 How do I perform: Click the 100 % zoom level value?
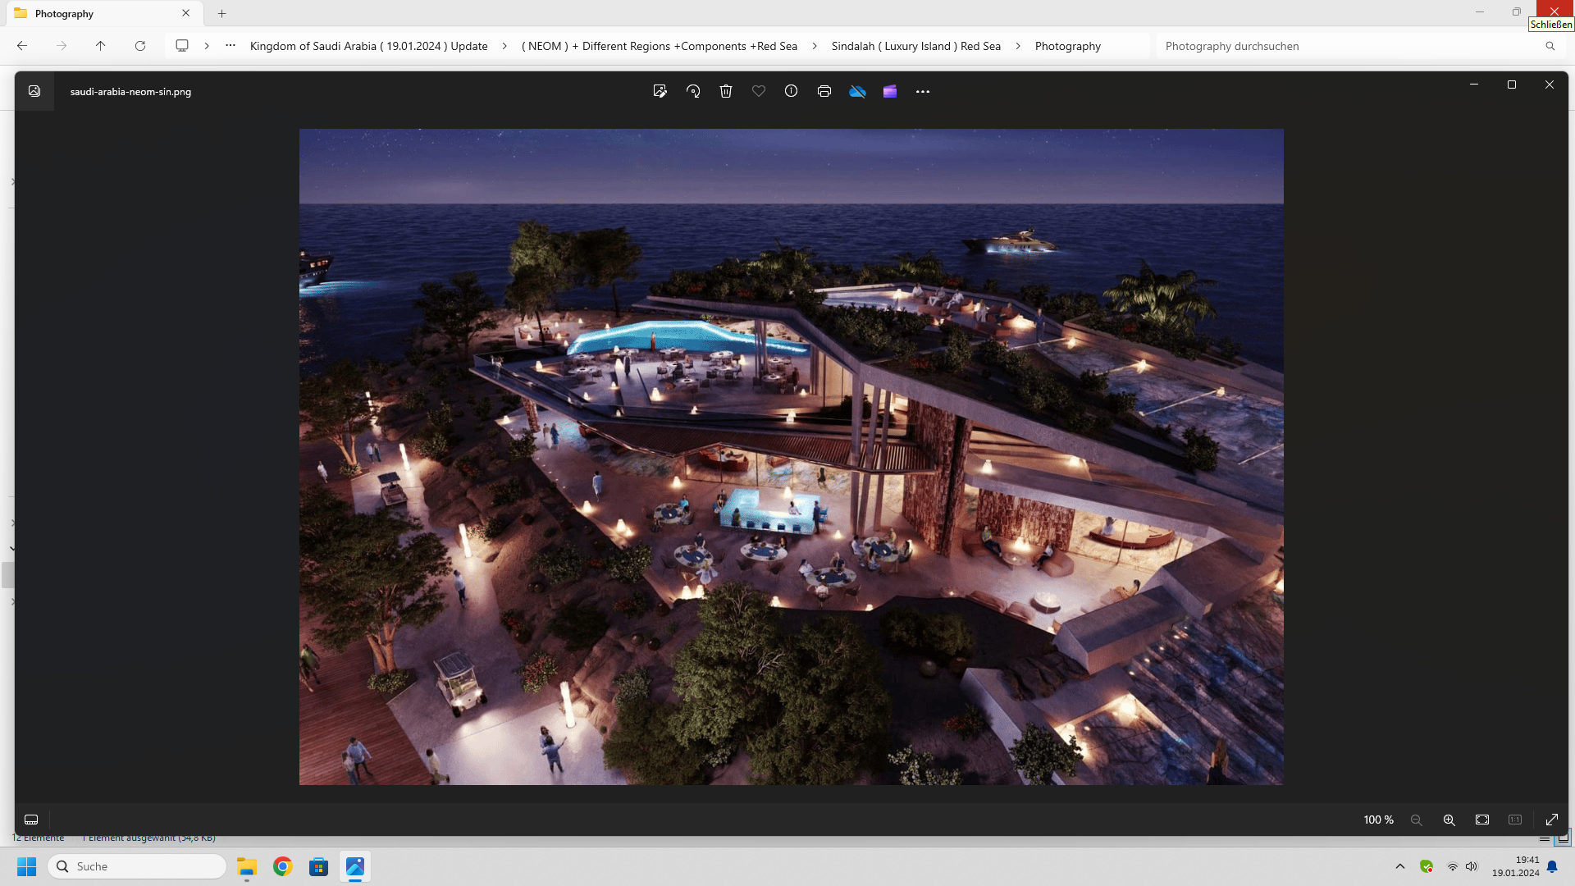tap(1378, 820)
